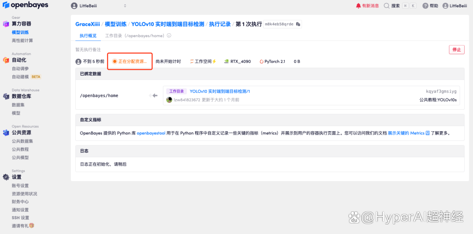Go to 模型训练 in breadcrumb

coord(116,24)
